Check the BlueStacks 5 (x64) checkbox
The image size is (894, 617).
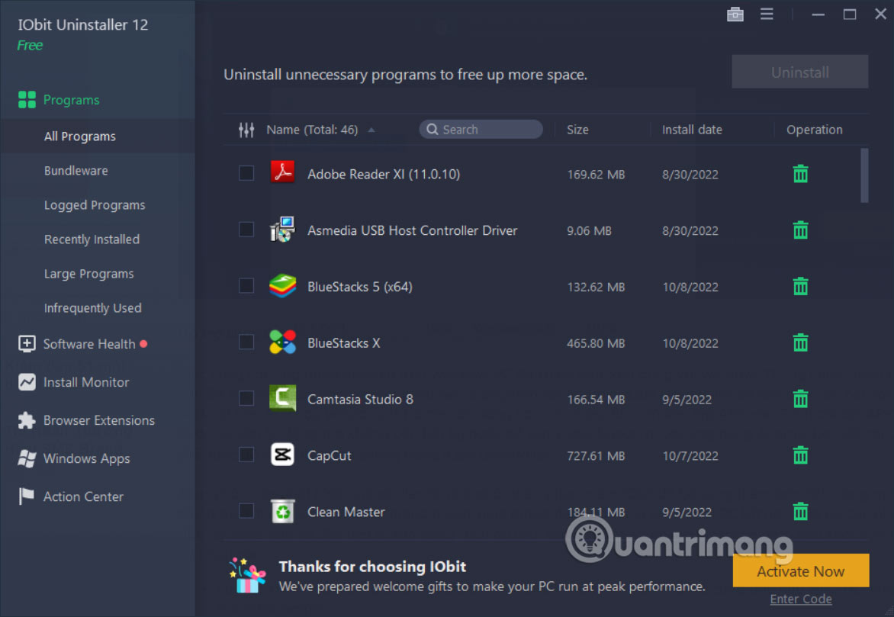coord(246,286)
